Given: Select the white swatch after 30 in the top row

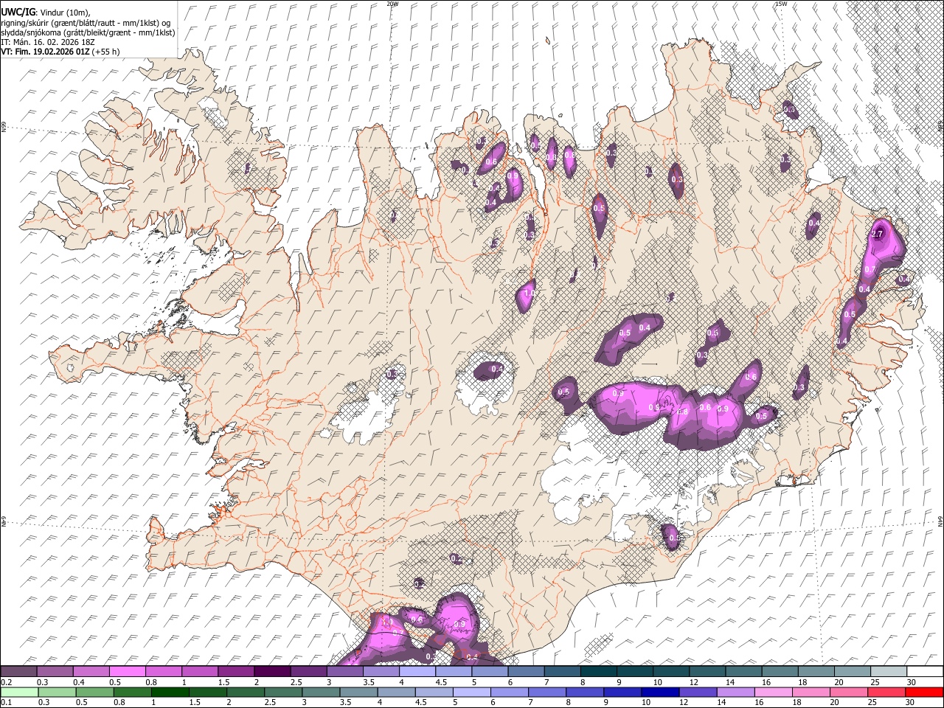Looking at the screenshot, I should pos(926,672).
